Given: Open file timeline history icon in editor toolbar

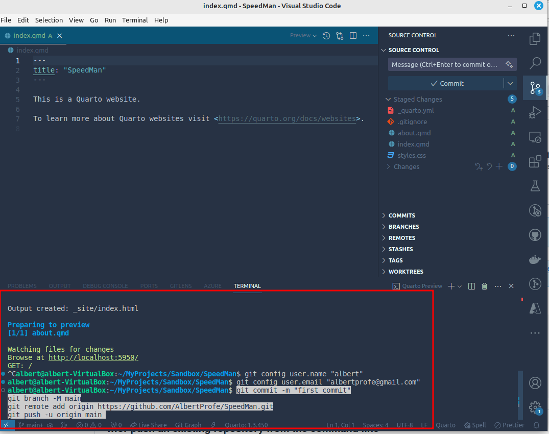Looking at the screenshot, I should [326, 36].
